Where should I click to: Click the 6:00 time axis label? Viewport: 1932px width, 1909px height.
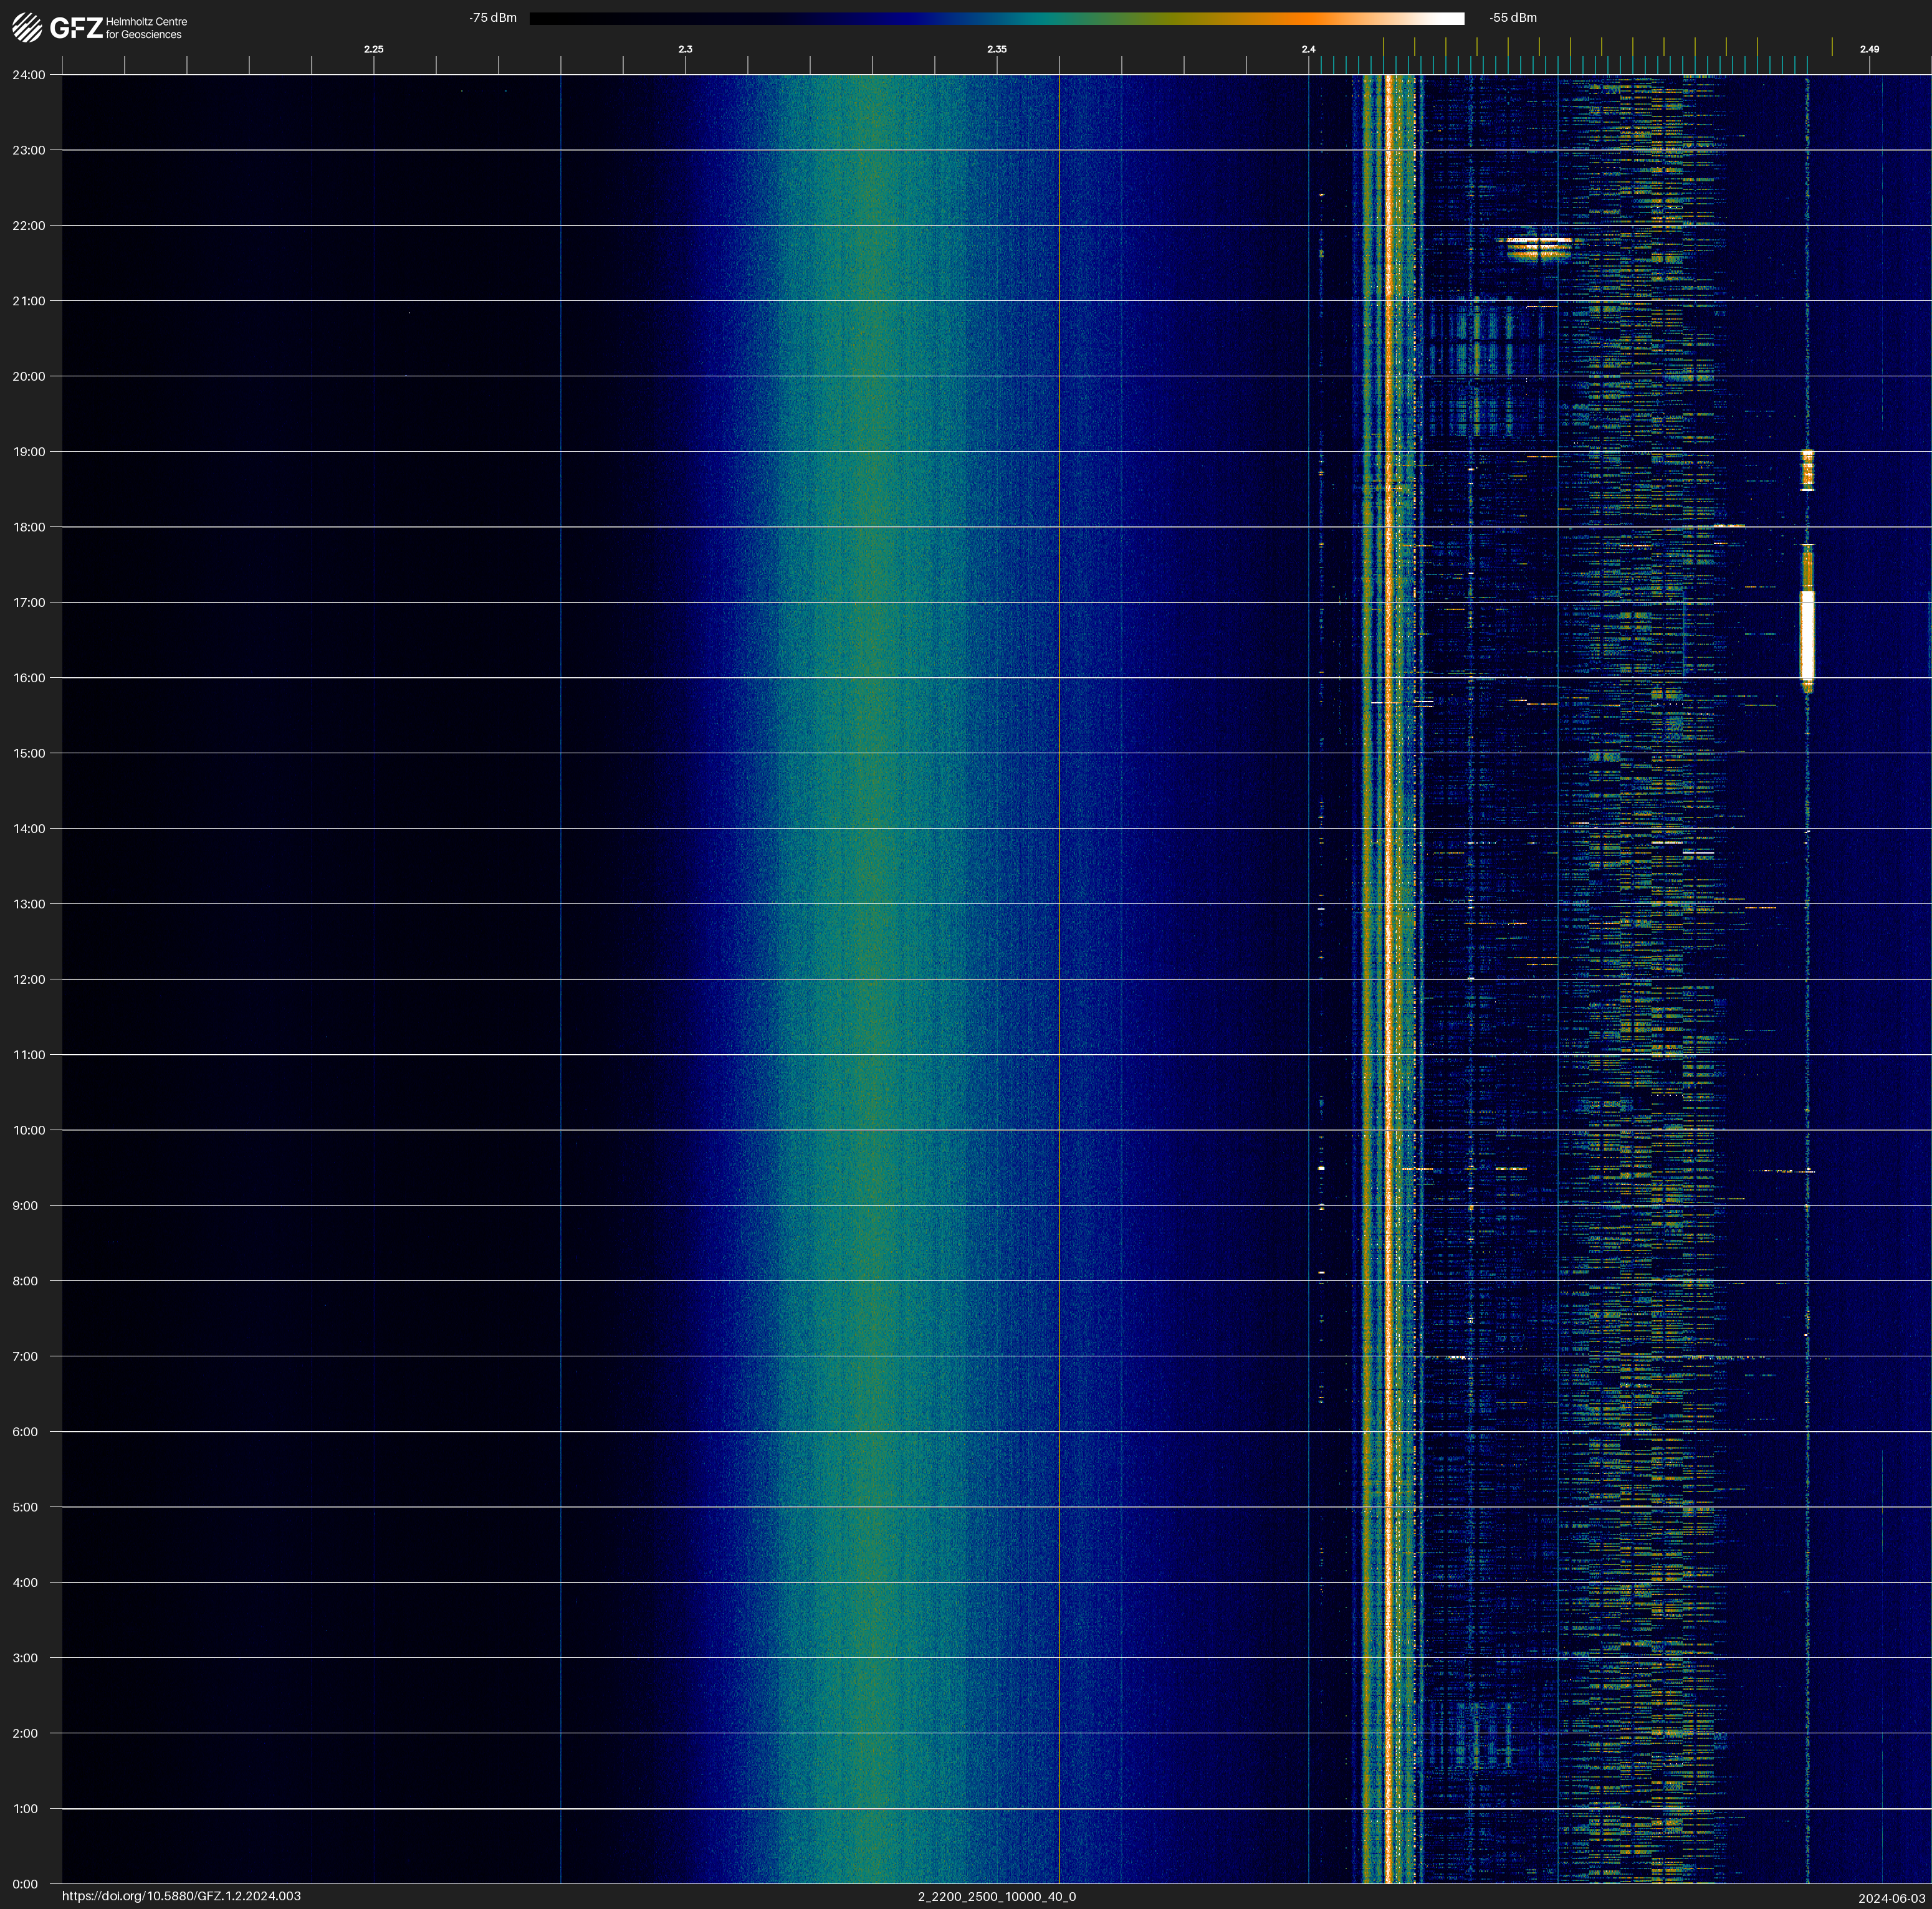coord(25,1432)
